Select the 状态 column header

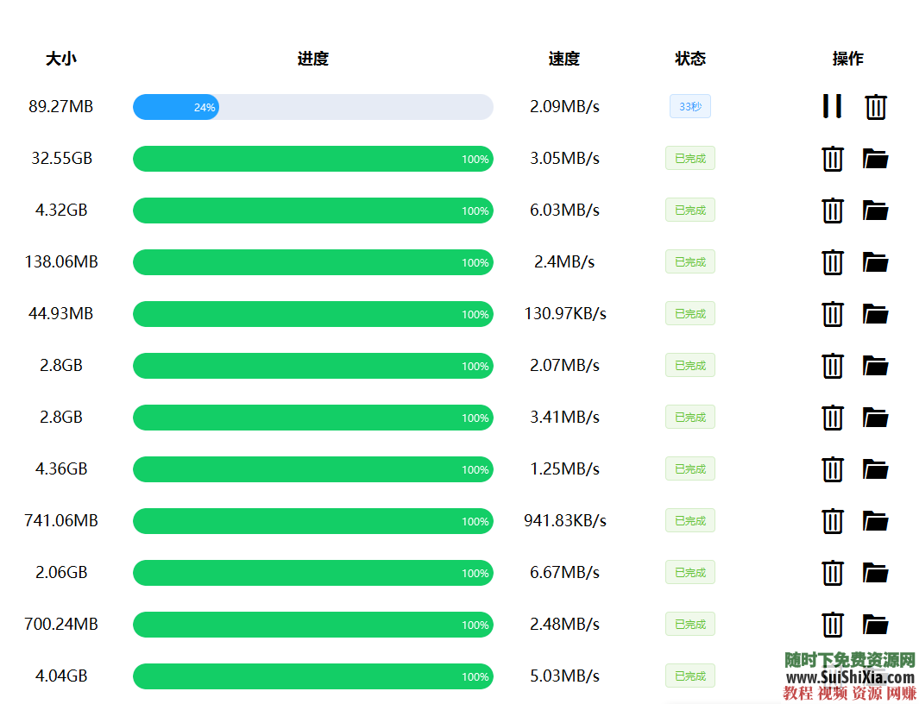click(689, 59)
